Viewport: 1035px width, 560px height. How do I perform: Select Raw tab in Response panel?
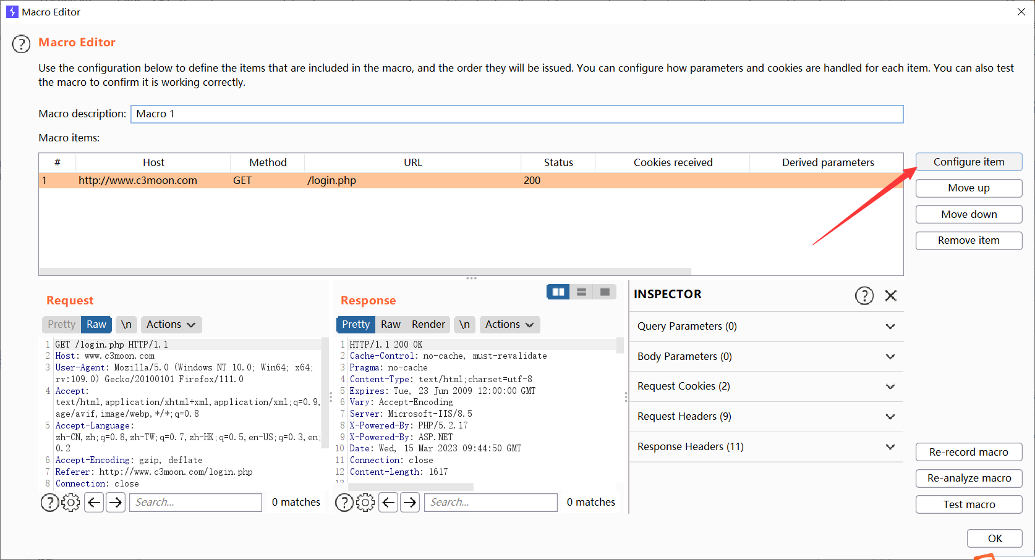(391, 325)
